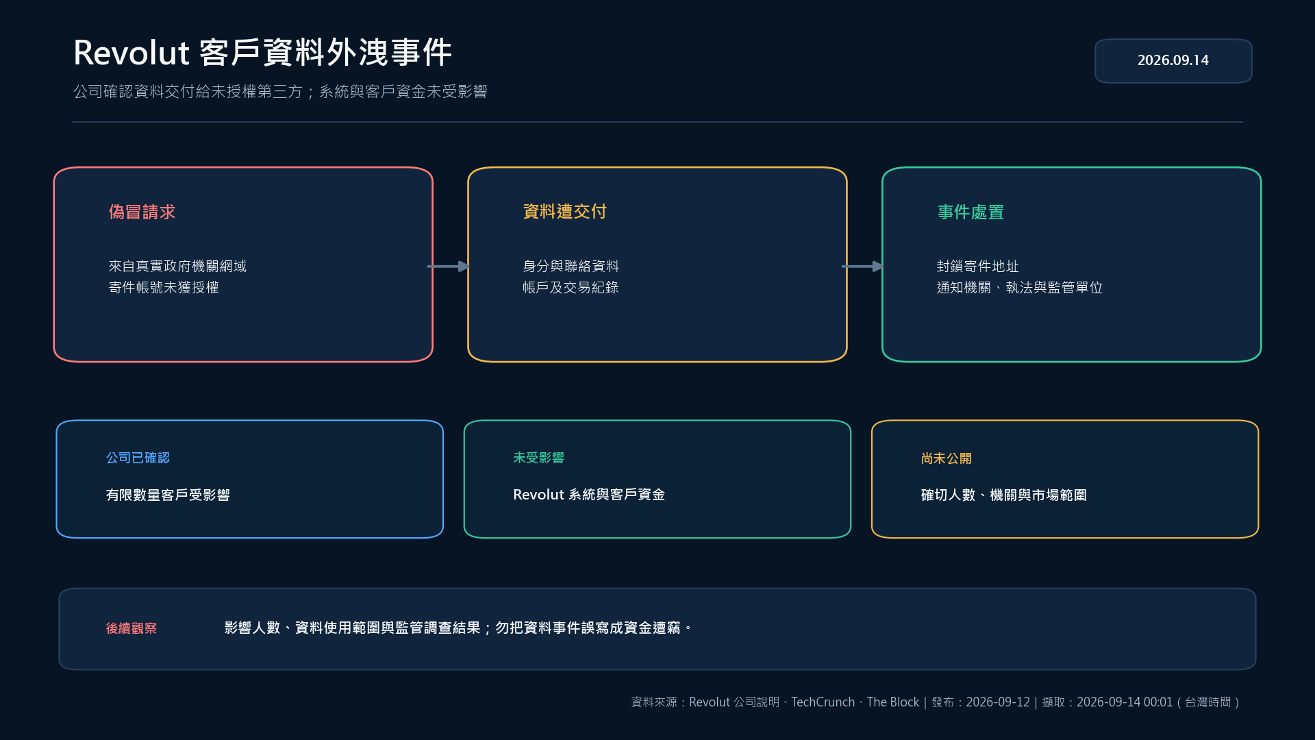
Task: Select the text Revolut 系統與客戶資金
Action: (589, 495)
